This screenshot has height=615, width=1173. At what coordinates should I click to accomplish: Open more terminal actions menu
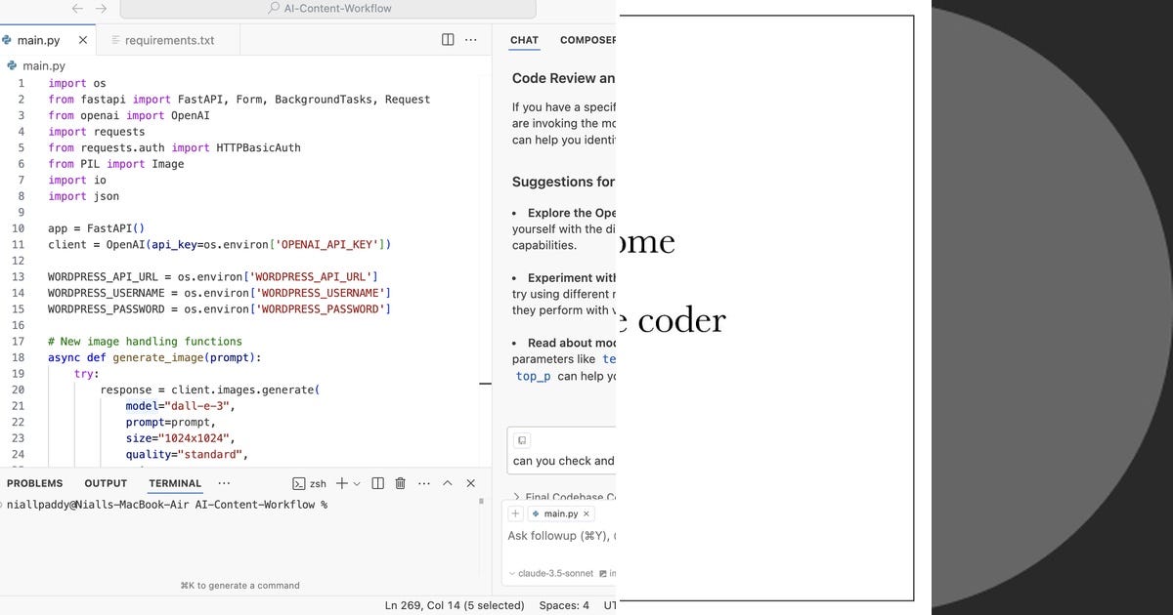click(424, 482)
